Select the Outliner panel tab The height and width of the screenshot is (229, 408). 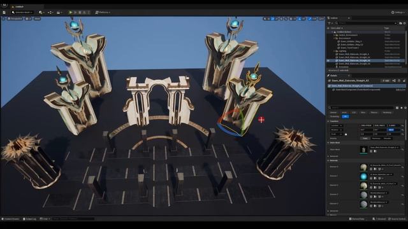point(334,18)
